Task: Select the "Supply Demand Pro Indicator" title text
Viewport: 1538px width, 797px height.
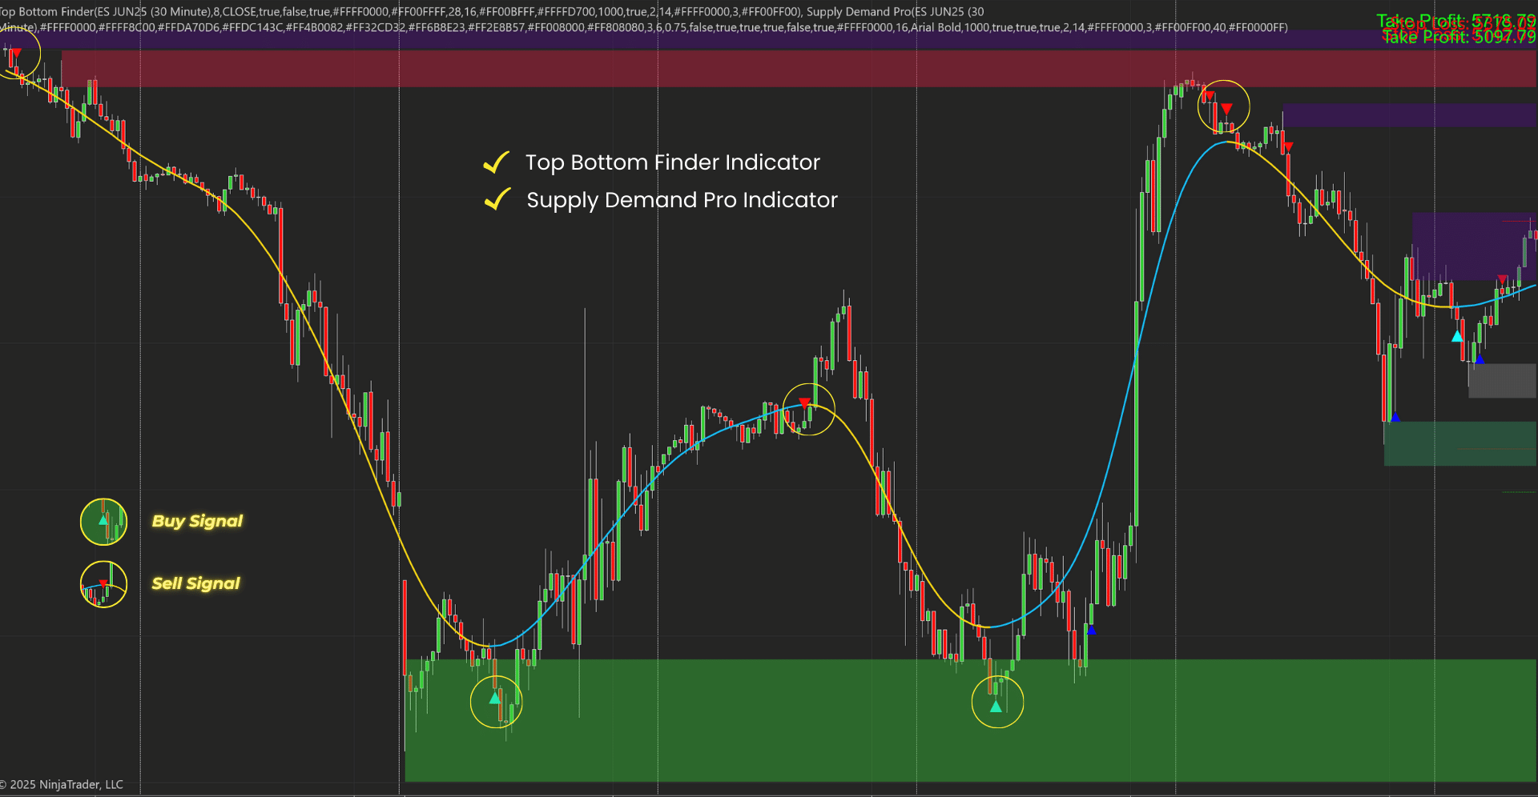Action: [682, 200]
